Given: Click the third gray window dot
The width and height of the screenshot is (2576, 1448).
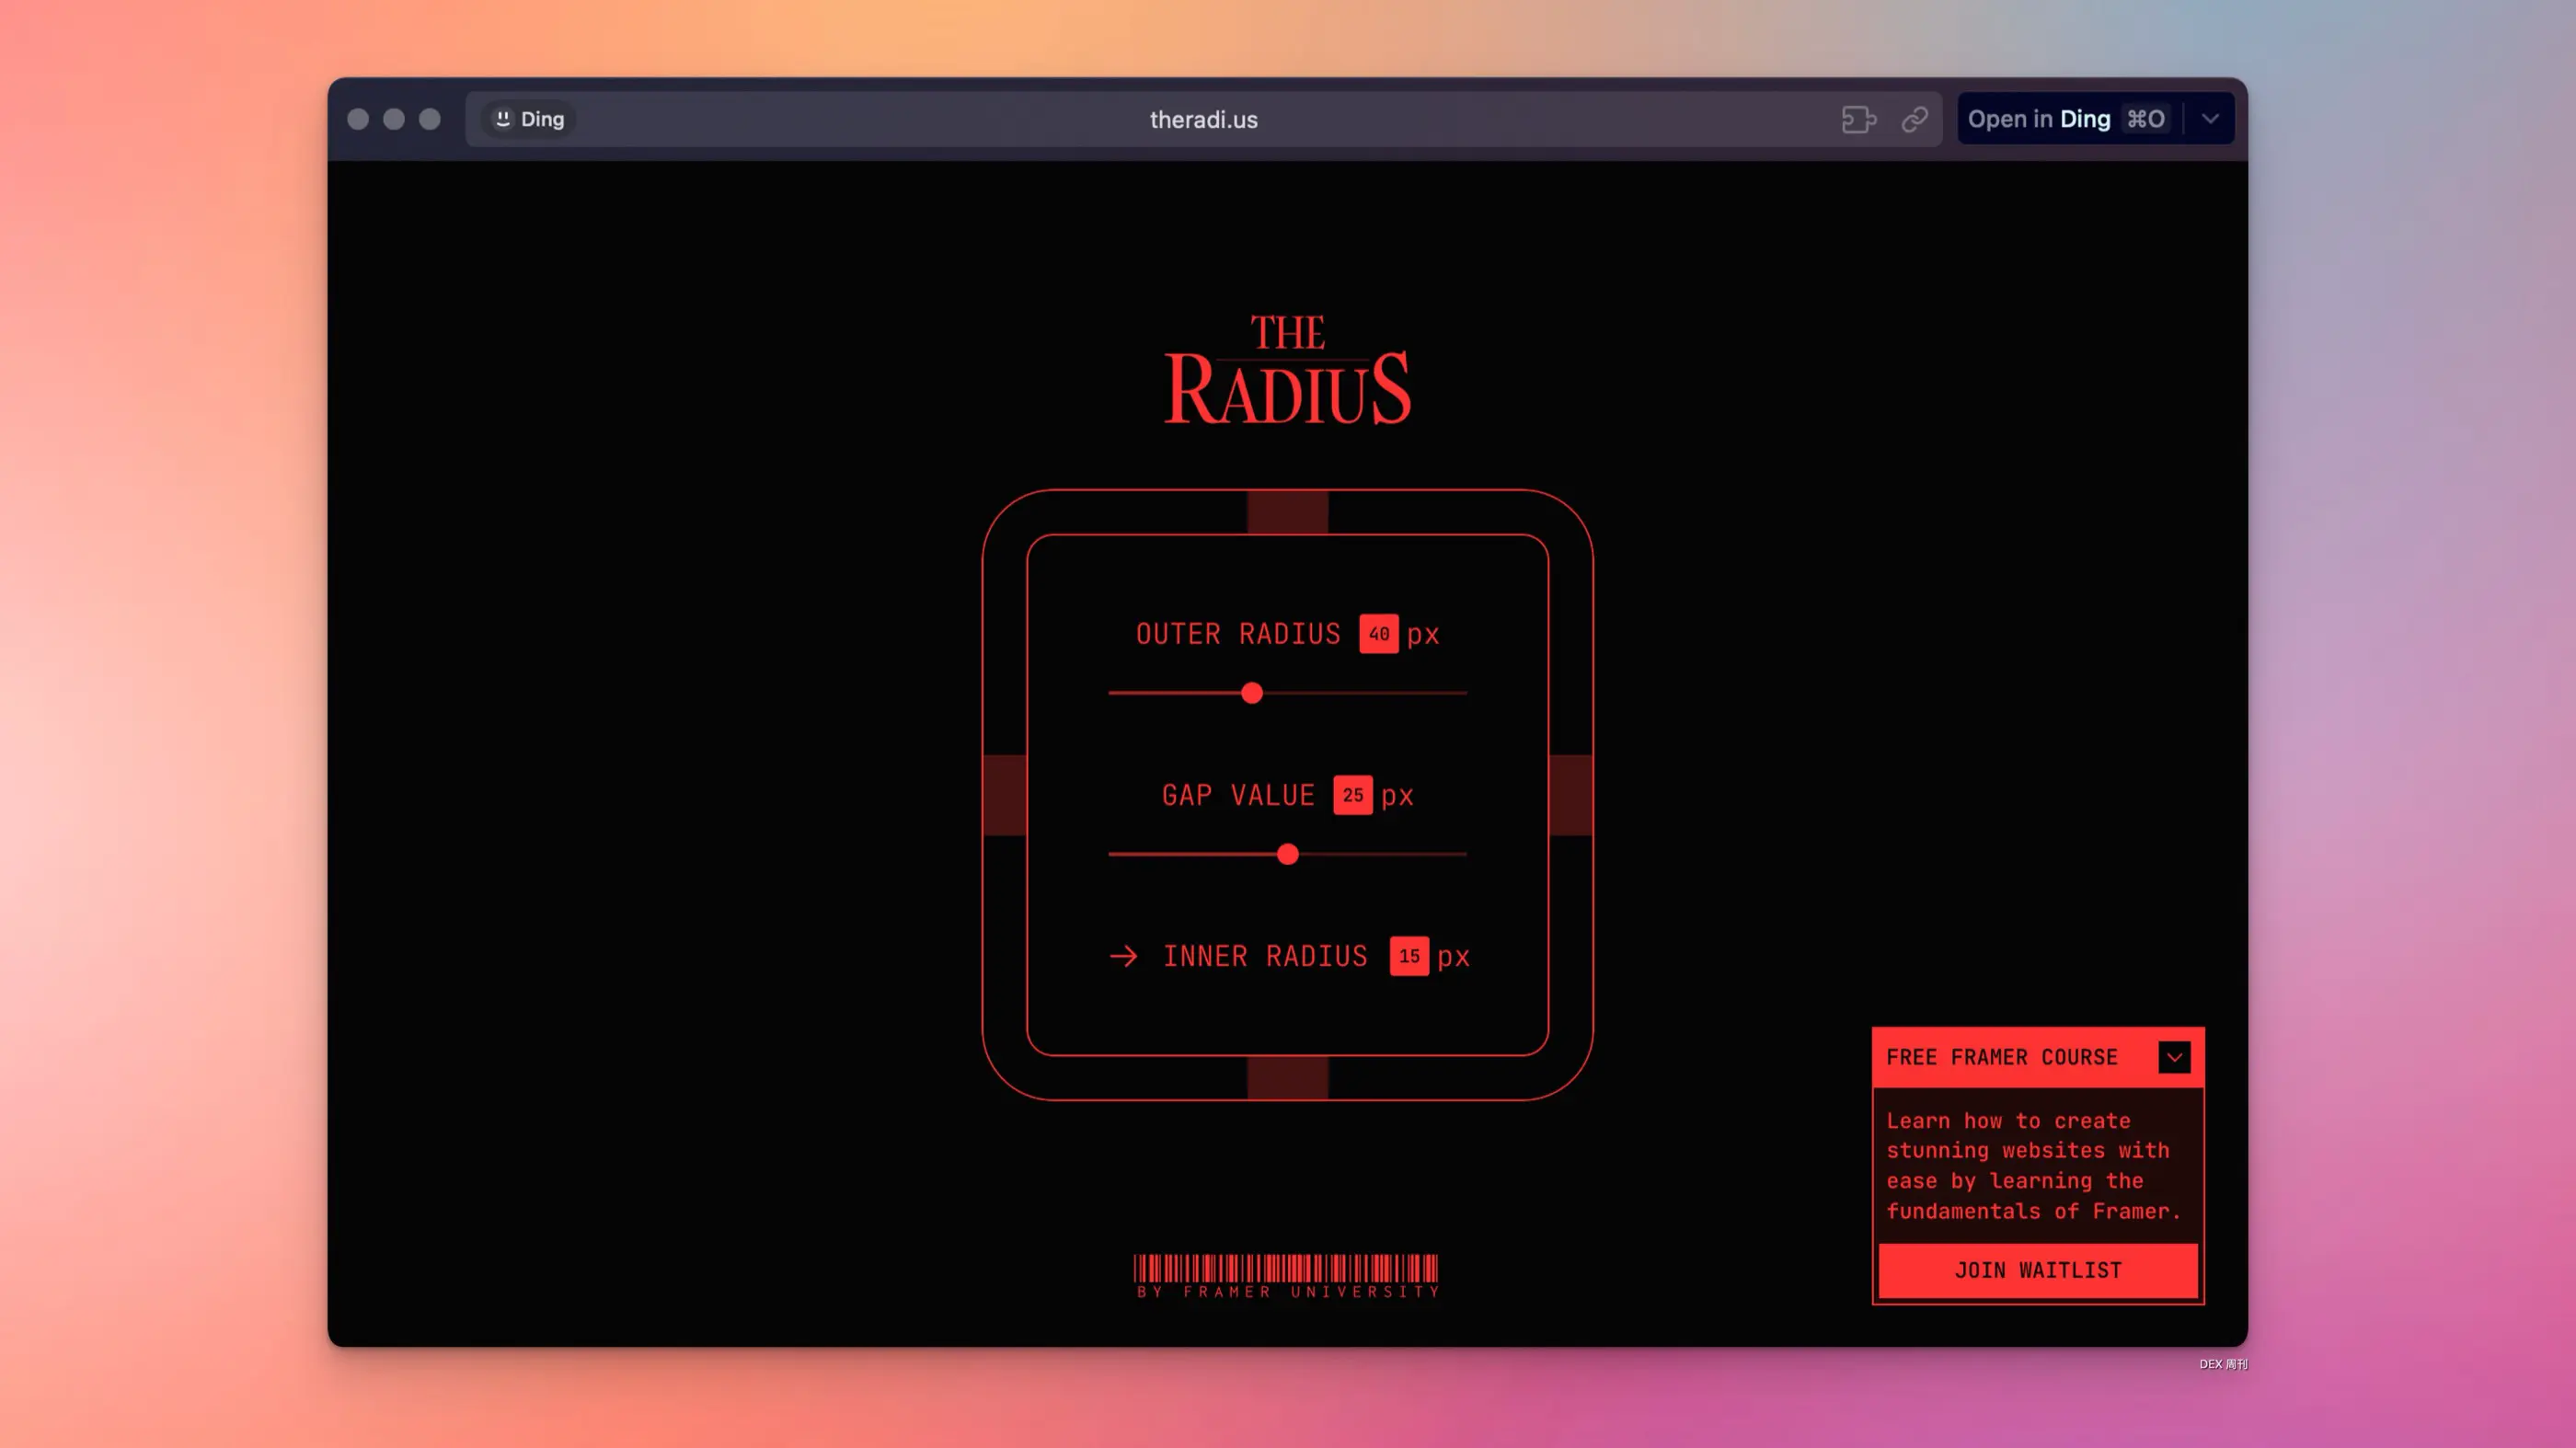Looking at the screenshot, I should pyautogui.click(x=430, y=119).
